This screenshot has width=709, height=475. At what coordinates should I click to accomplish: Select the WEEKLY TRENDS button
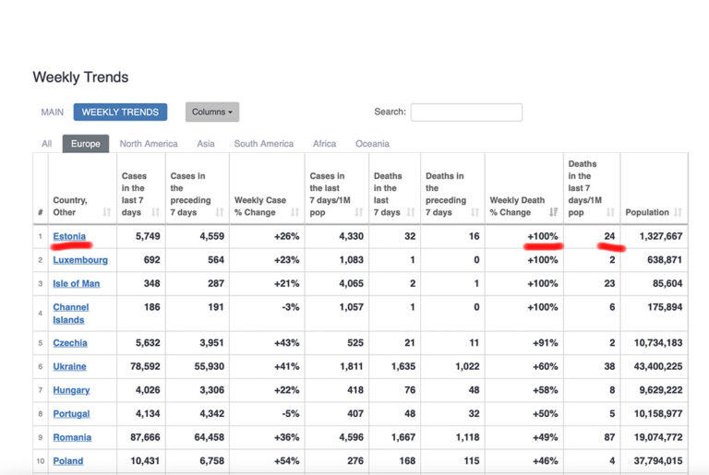pyautogui.click(x=120, y=113)
